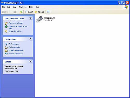Maximize the SWISSMEMORY window
130x98 pixels.
[123, 3]
